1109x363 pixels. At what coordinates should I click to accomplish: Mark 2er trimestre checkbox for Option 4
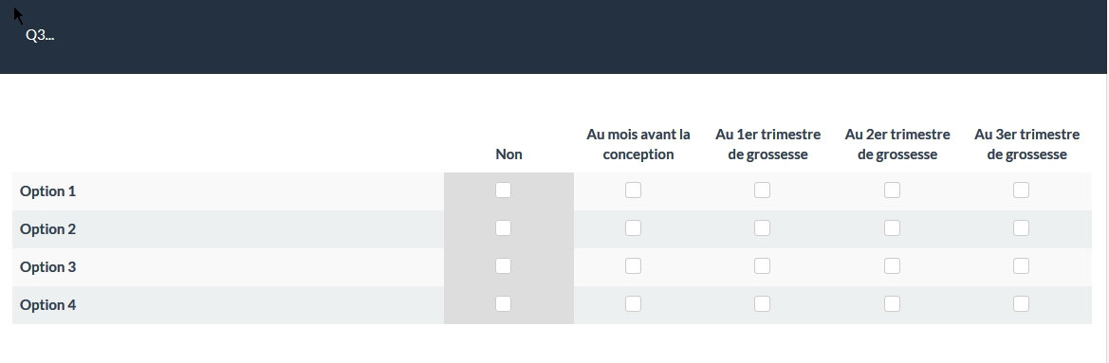[x=892, y=303]
